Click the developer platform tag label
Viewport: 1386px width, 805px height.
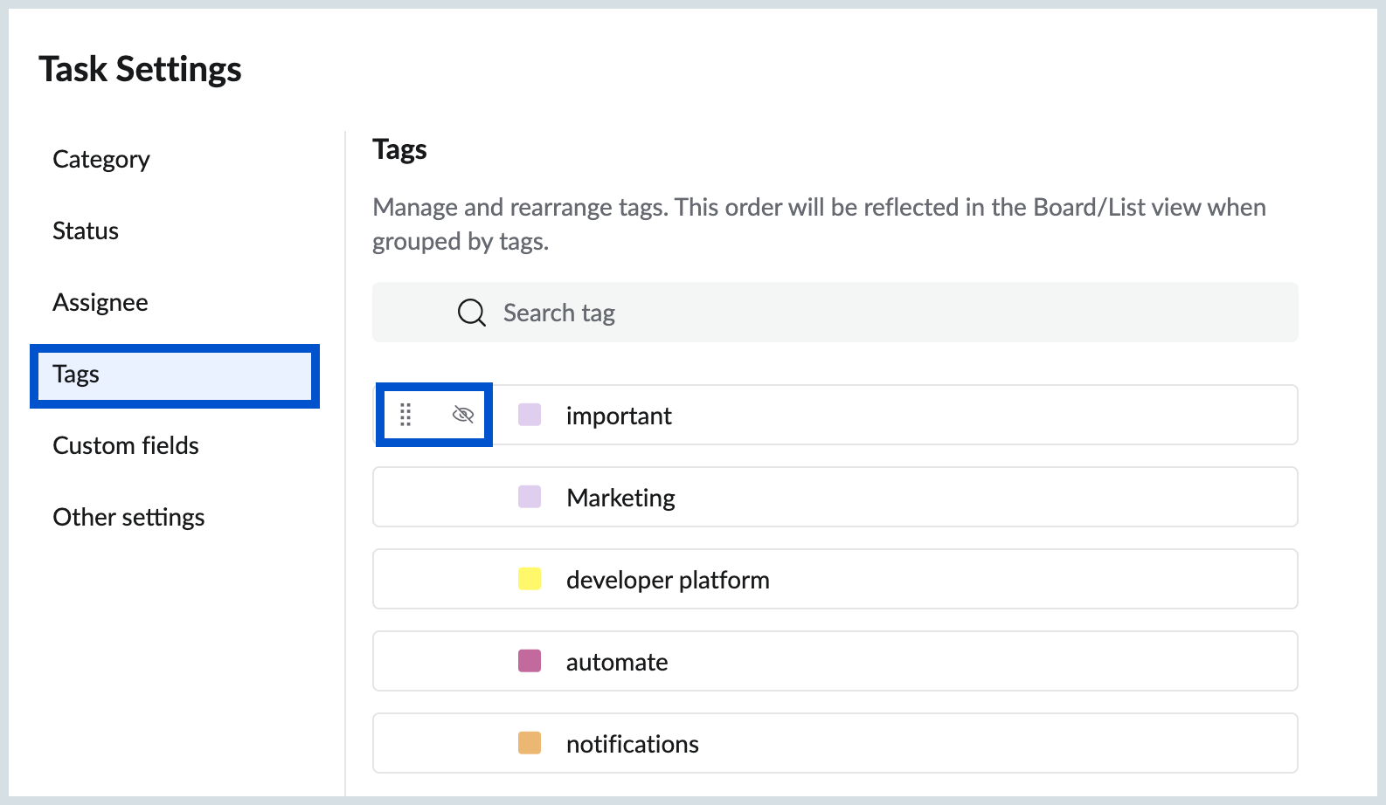668,580
